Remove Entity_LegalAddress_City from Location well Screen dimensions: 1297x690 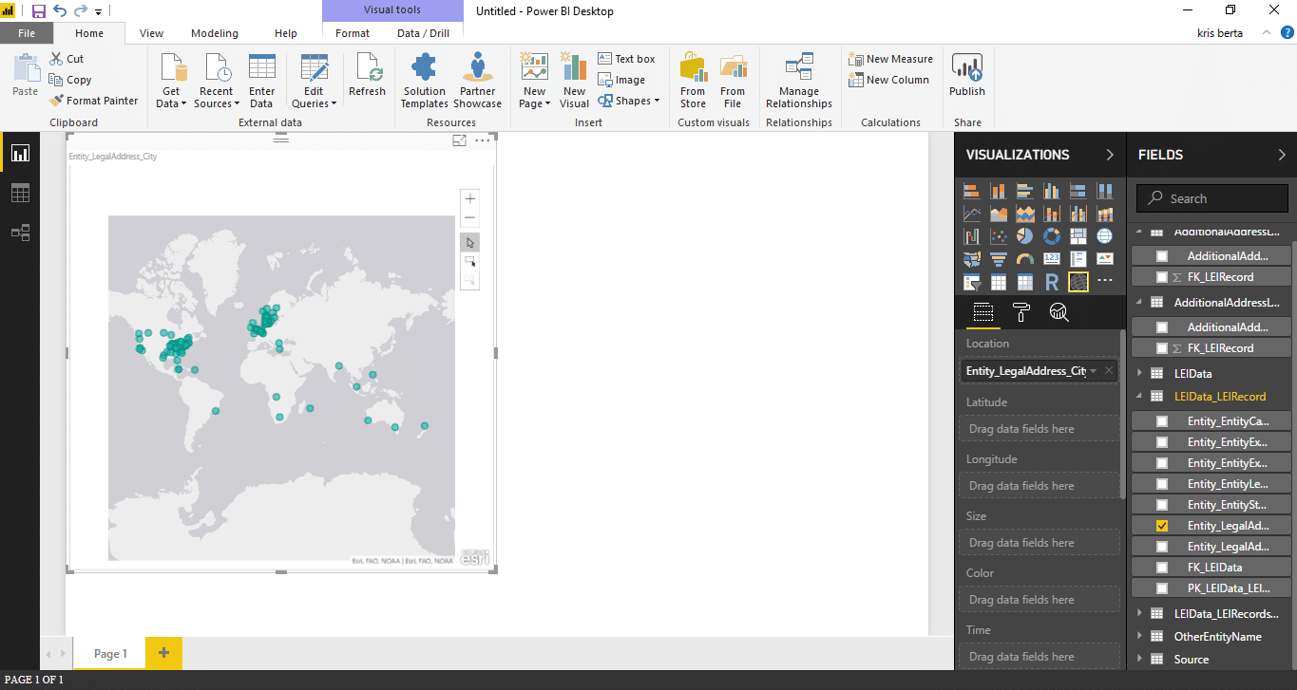1109,371
